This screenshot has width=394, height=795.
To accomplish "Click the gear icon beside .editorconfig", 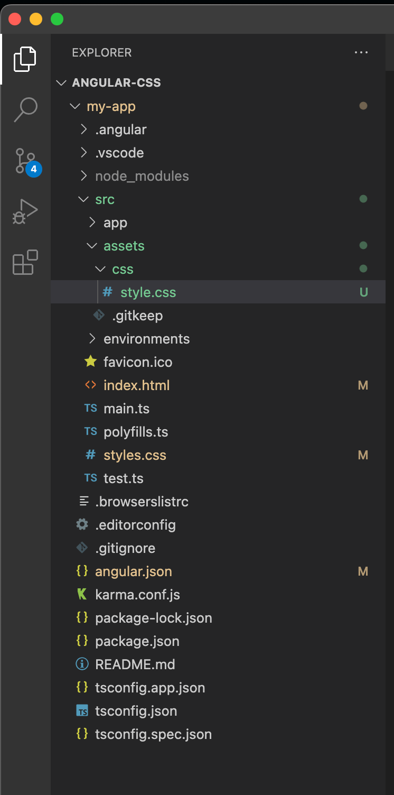I will coord(82,524).
